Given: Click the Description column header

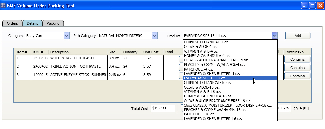Looking at the screenshot, I should tap(78, 52).
